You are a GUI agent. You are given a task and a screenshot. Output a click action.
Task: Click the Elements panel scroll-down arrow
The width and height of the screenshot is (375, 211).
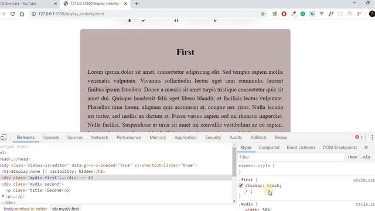tap(234, 201)
